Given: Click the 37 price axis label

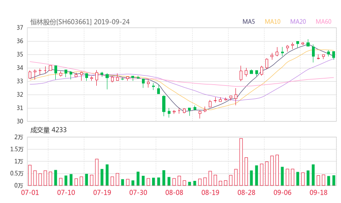Looking at the screenshot, I should [20, 28].
